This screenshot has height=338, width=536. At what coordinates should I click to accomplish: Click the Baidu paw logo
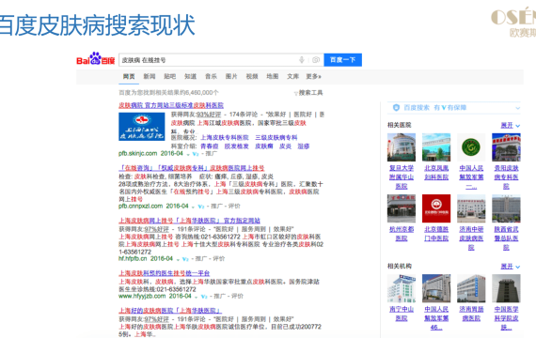click(x=95, y=58)
